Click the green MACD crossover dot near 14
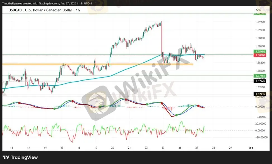 tap(54, 109)
